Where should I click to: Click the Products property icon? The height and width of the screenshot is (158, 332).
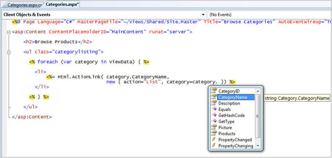tap(214, 134)
